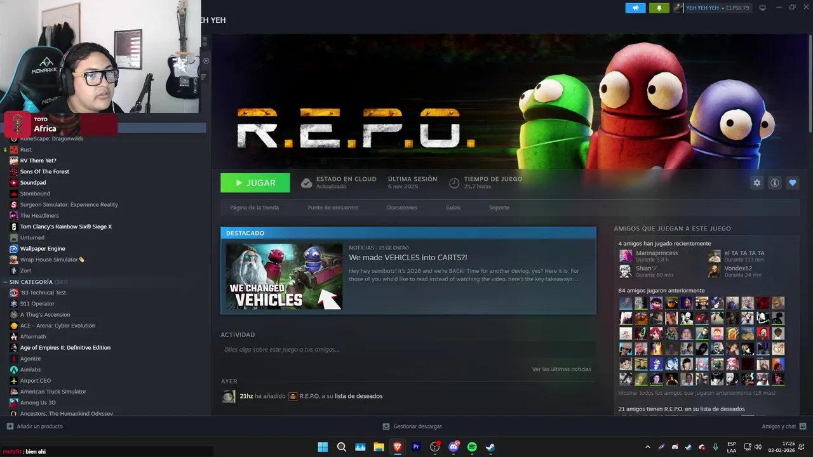Image resolution: width=813 pixels, height=457 pixels.
Task: Select Unturned in the library list
Action: pyautogui.click(x=32, y=237)
